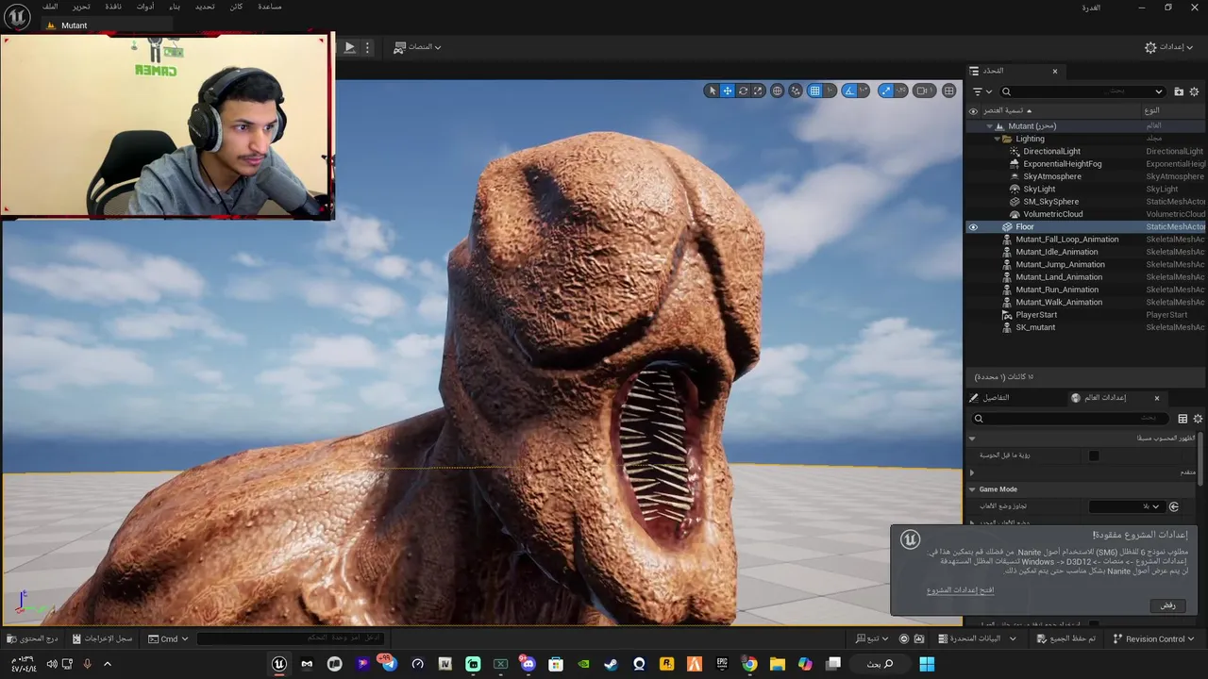1208x679 pixels.
Task: Toggle the visibility column header eye
Action: (973, 110)
